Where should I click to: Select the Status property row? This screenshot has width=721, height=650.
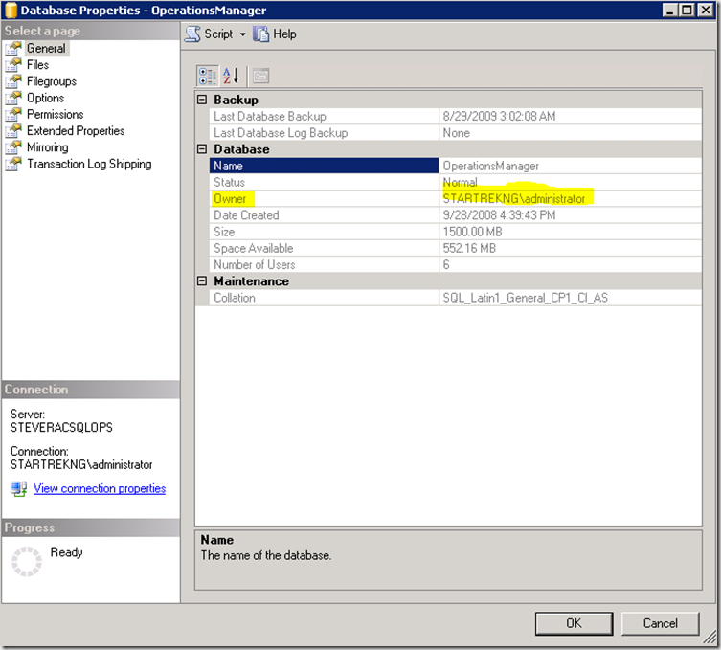tap(455, 182)
